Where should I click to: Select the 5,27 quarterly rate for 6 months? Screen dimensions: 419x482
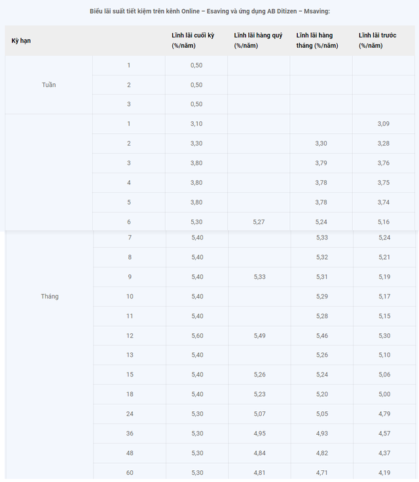(259, 222)
